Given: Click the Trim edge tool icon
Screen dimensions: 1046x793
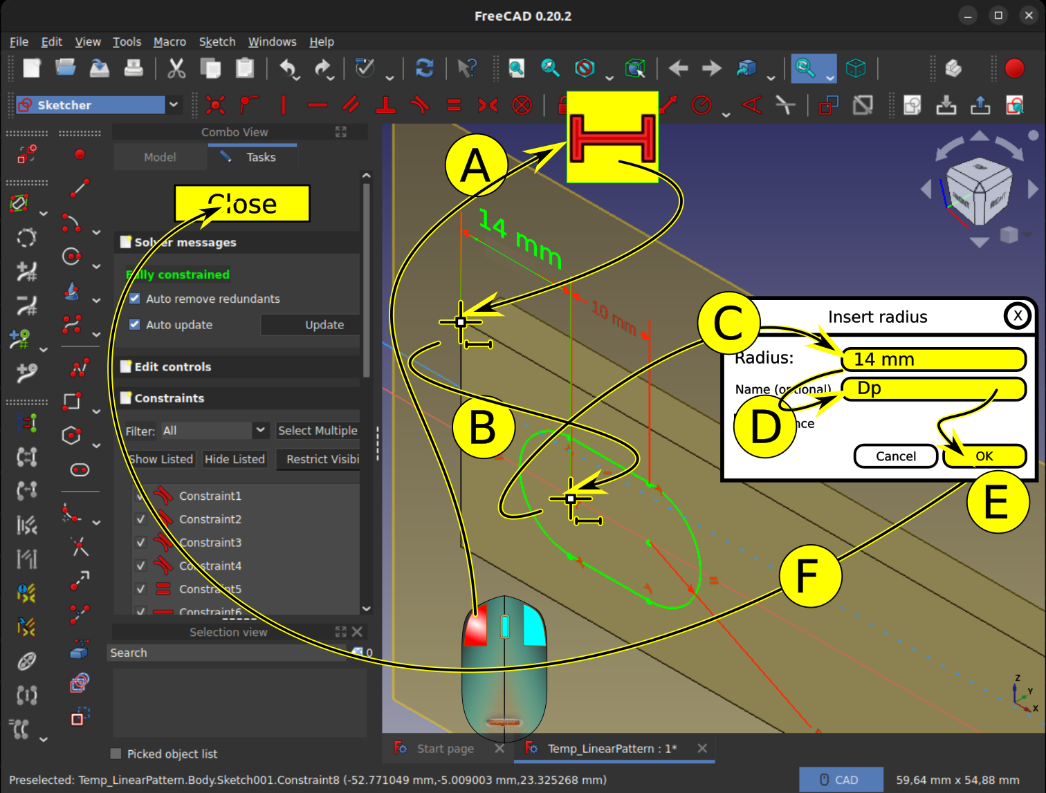Looking at the screenshot, I should (x=80, y=547).
